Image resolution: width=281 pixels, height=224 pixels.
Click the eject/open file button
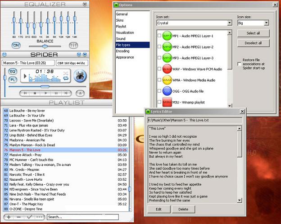(x=80, y=93)
